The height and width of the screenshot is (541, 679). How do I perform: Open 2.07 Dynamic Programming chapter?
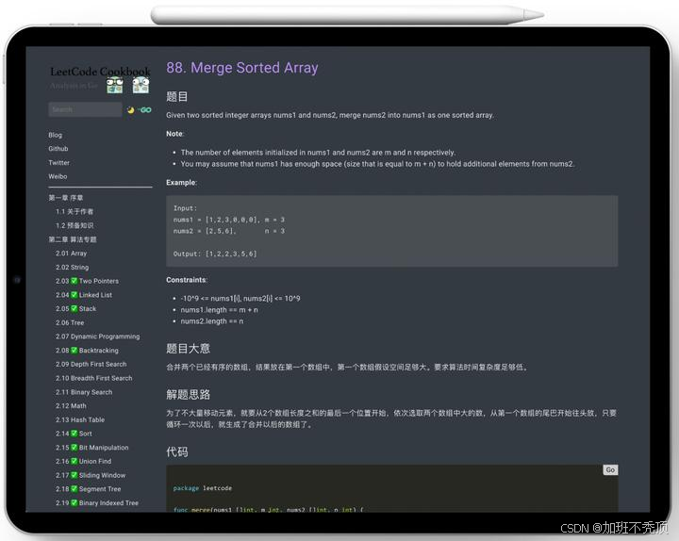[x=97, y=336]
